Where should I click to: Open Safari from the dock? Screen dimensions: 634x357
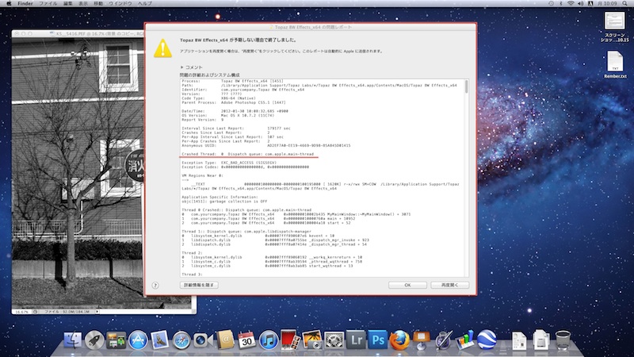(x=181, y=341)
